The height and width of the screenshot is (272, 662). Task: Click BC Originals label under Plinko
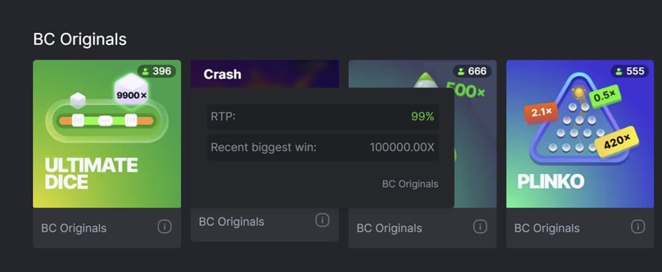coord(547,228)
